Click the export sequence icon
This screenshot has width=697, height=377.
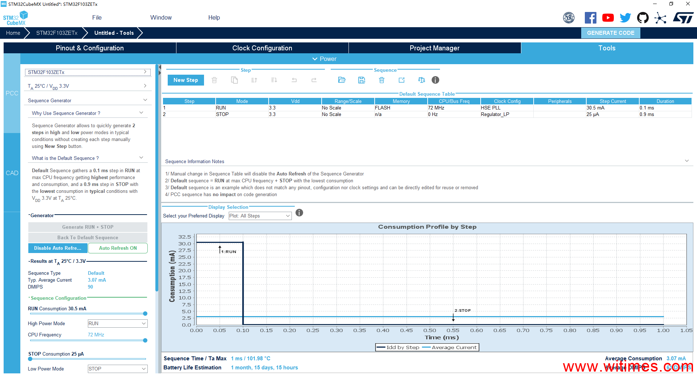point(402,80)
